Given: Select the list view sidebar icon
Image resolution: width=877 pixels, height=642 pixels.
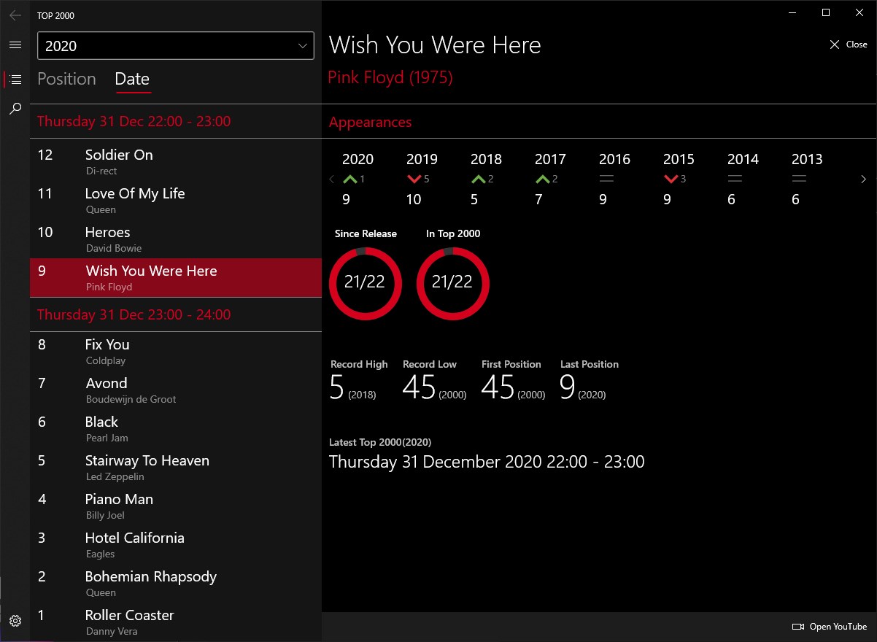Looking at the screenshot, I should pos(15,80).
